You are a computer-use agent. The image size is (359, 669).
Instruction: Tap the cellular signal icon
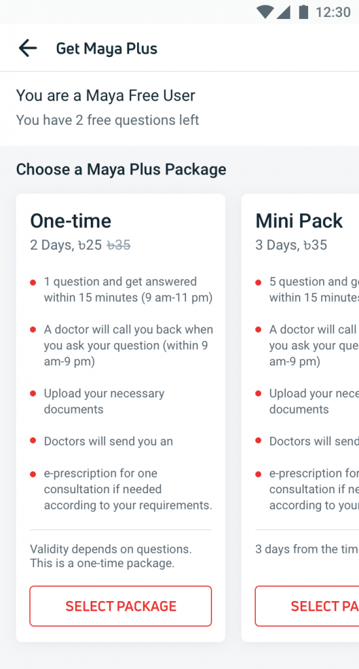pos(283,12)
